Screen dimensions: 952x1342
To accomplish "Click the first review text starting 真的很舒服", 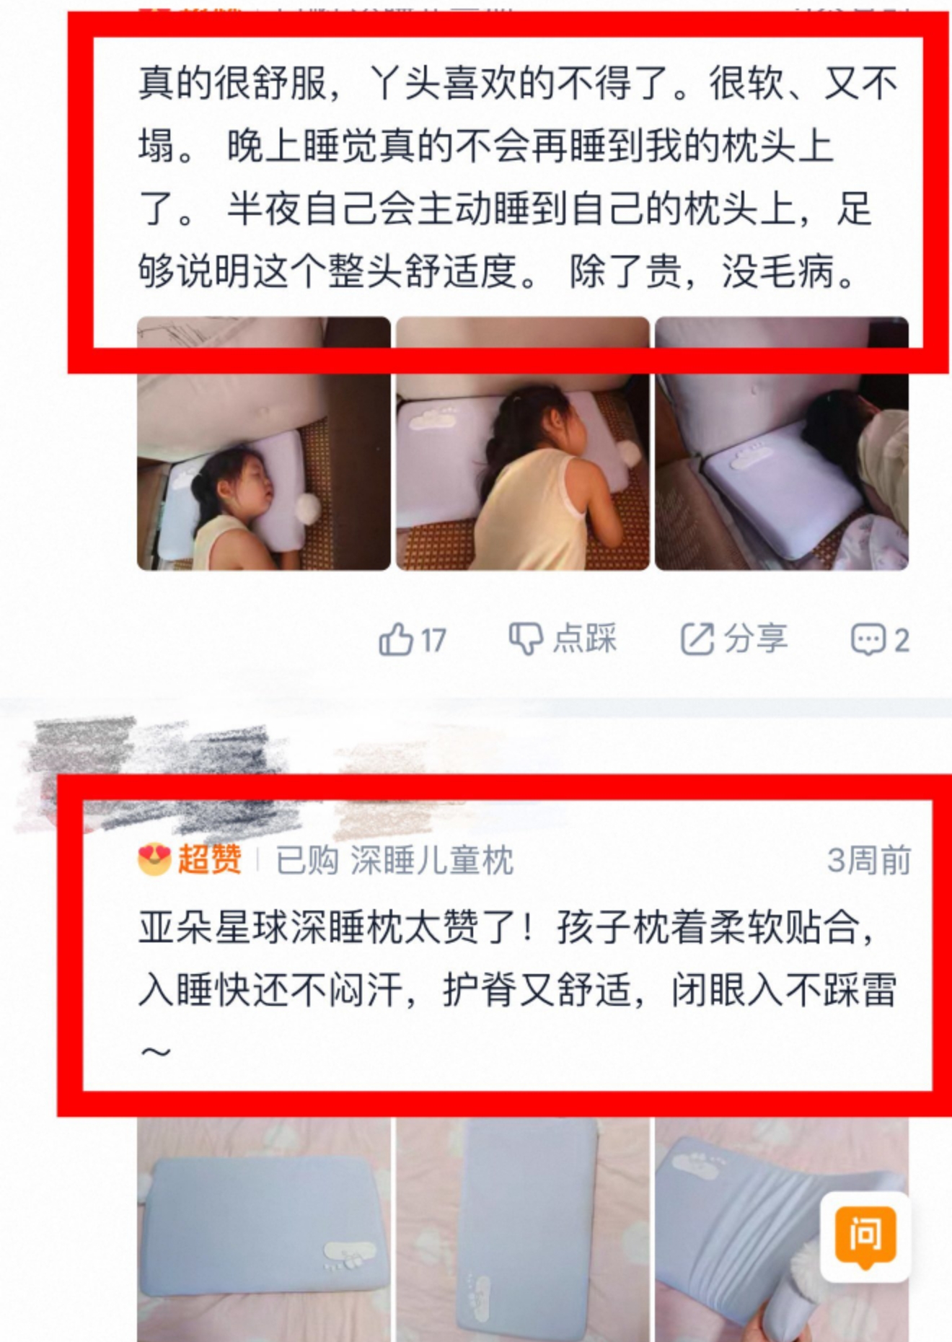I will pyautogui.click(x=518, y=177).
